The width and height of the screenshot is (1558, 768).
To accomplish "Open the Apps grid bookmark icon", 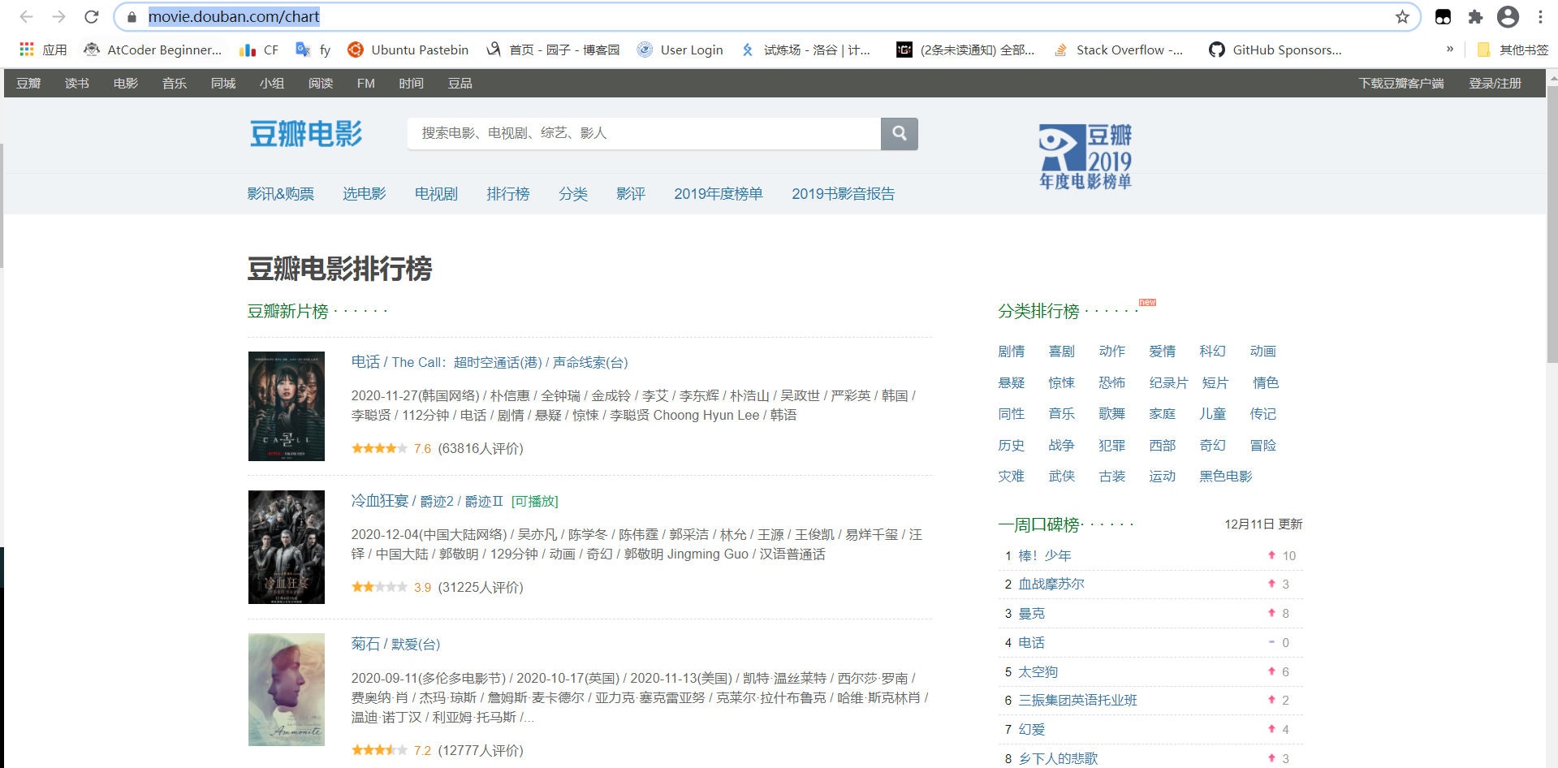I will [27, 50].
